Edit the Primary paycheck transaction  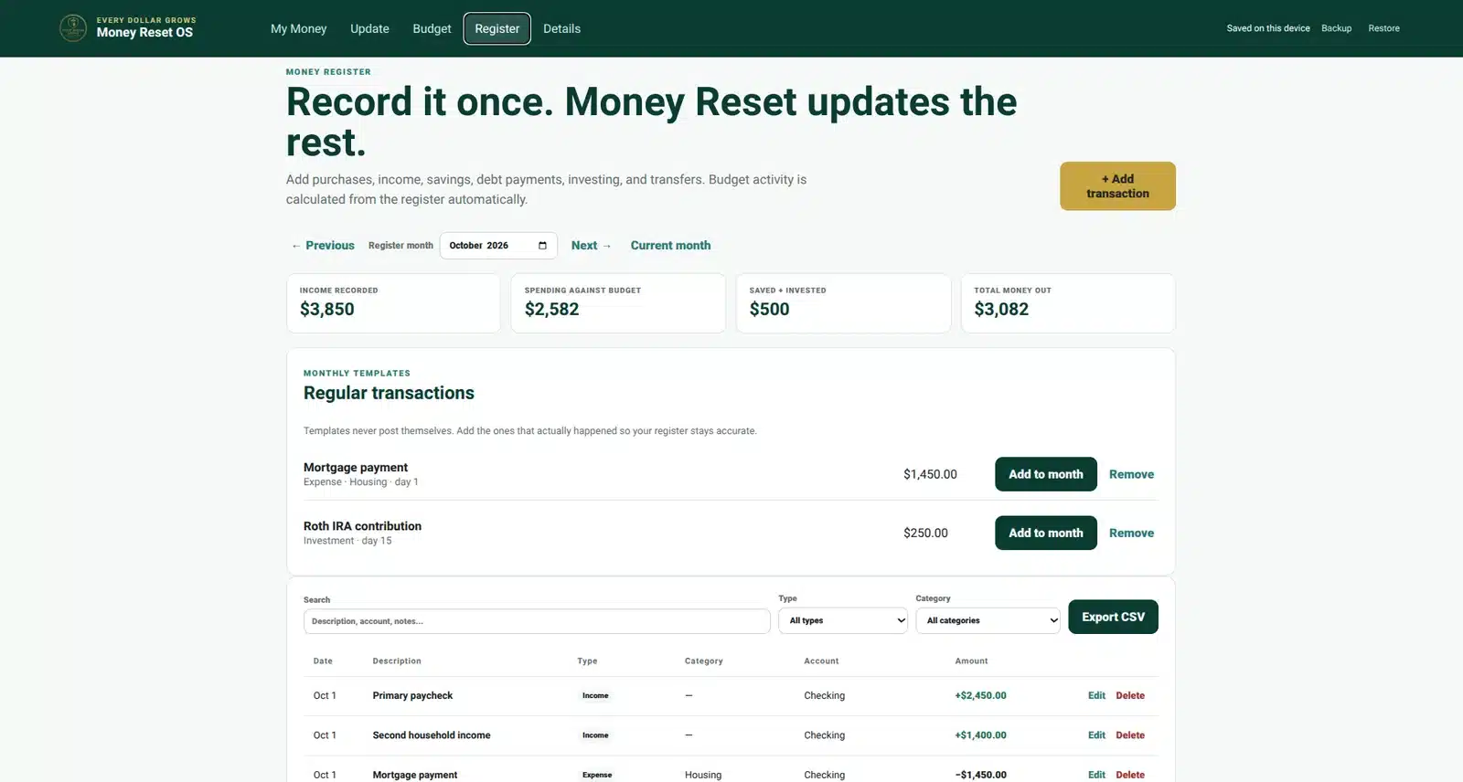1096,696
